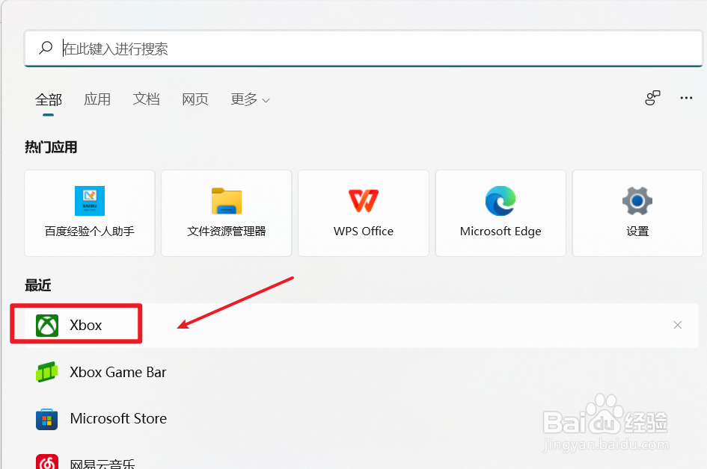Launch the WPS Office tile
This screenshot has width=707, height=469.
(364, 213)
